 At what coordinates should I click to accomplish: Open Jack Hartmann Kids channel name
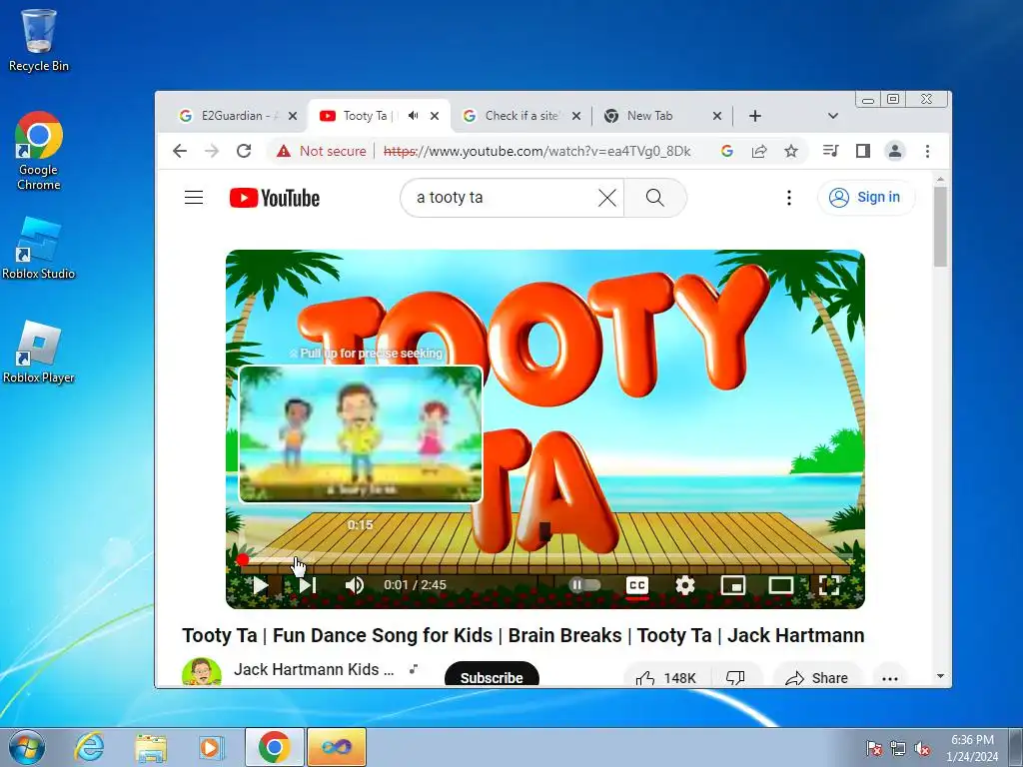pos(314,670)
